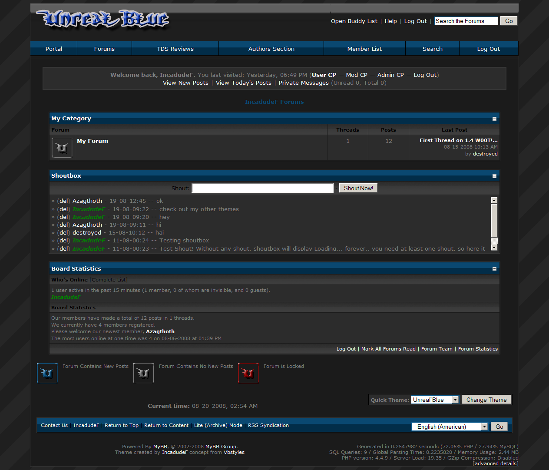Delete the 'check out my other themes' shout
Image resolution: width=549 pixels, height=470 pixels.
(x=64, y=209)
